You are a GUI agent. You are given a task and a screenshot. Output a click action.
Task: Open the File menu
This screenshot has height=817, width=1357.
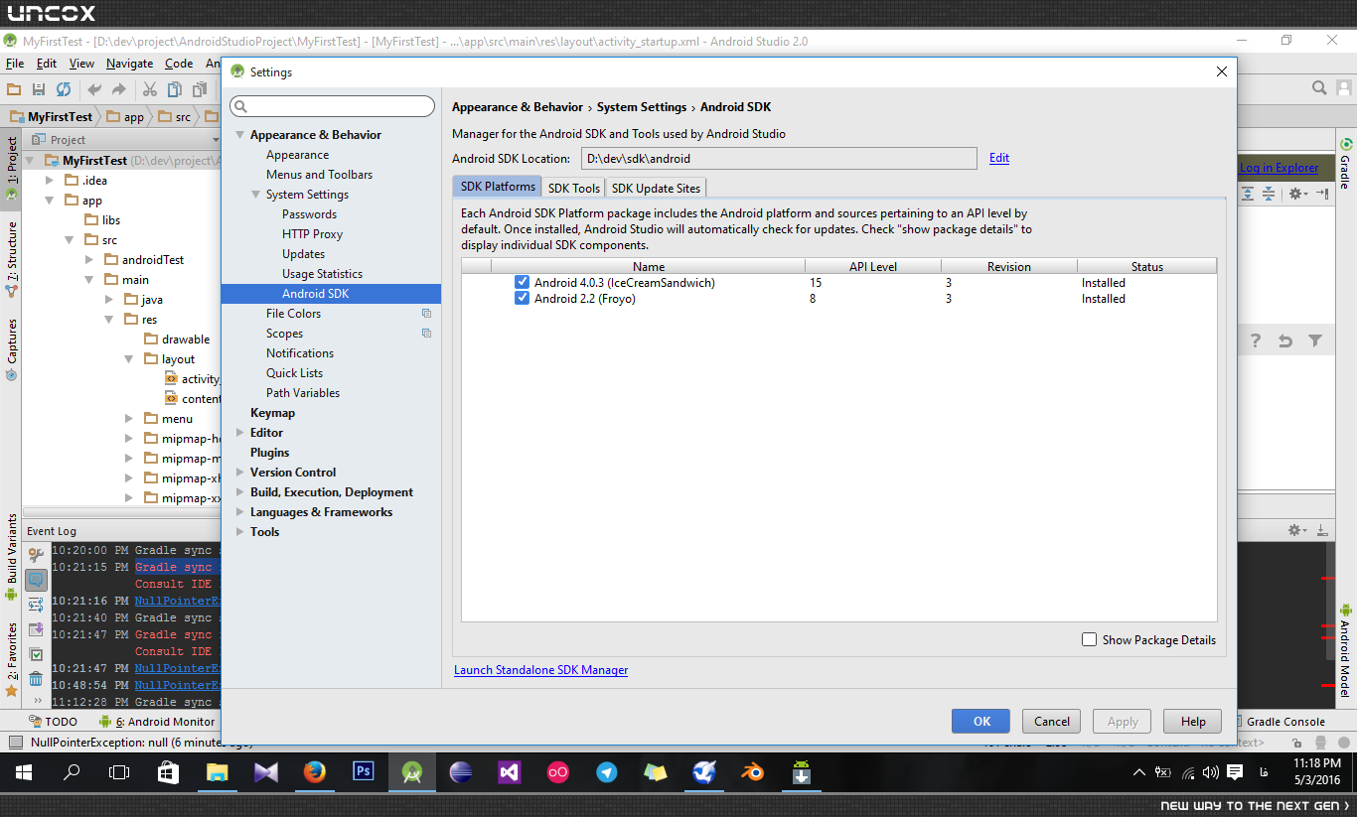[15, 63]
